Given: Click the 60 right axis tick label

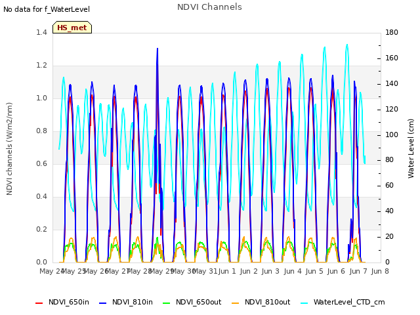Looking at the screenshot, I should (389, 185).
